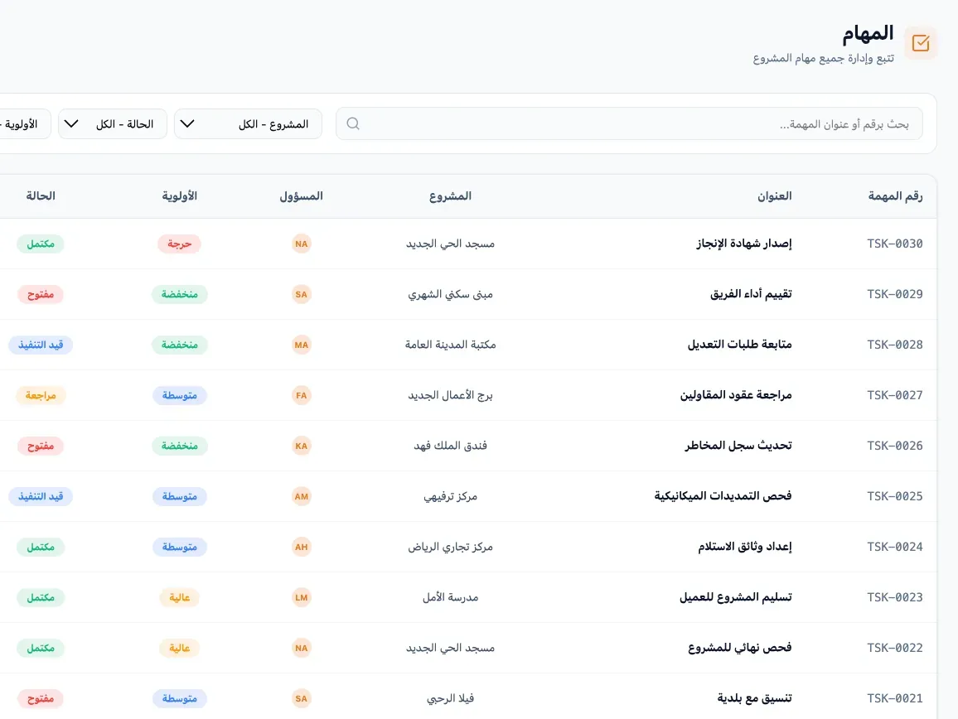Click the search magnifier icon
The image size is (958, 719).
click(353, 123)
